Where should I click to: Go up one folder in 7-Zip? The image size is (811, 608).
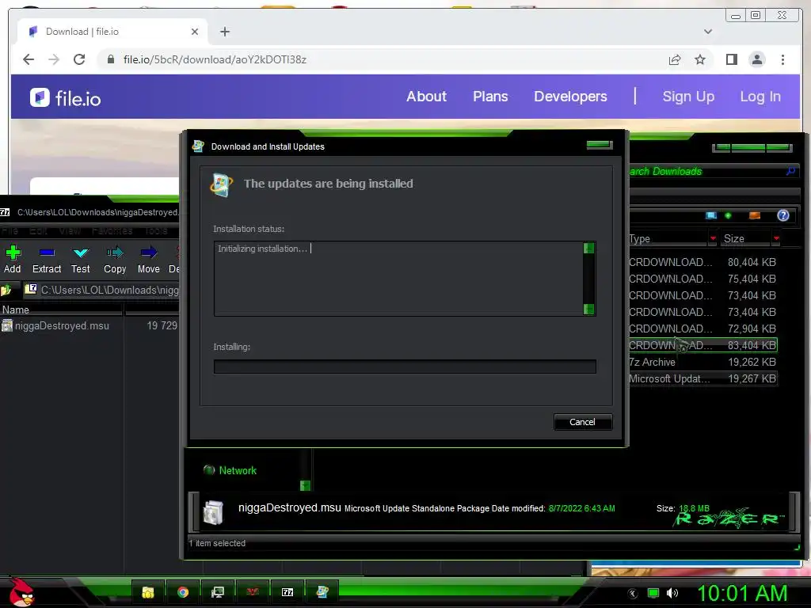click(x=6, y=290)
